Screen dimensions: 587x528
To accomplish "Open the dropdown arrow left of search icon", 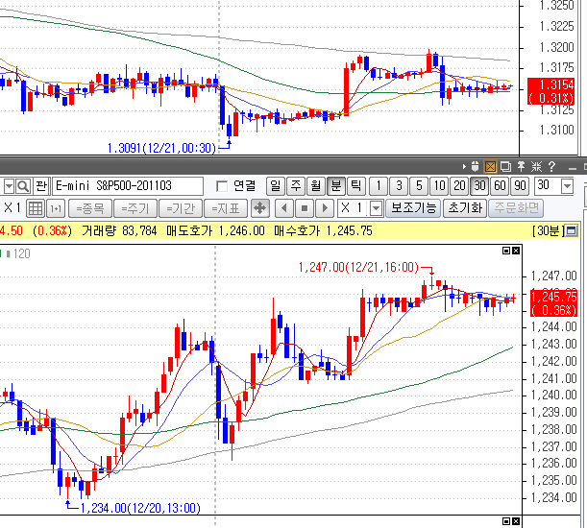I will point(8,185).
